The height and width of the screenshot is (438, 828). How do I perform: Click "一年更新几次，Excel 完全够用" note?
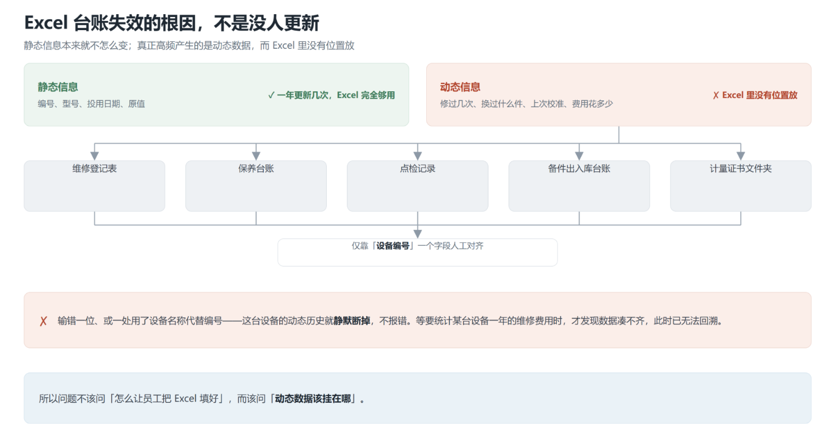(x=331, y=95)
